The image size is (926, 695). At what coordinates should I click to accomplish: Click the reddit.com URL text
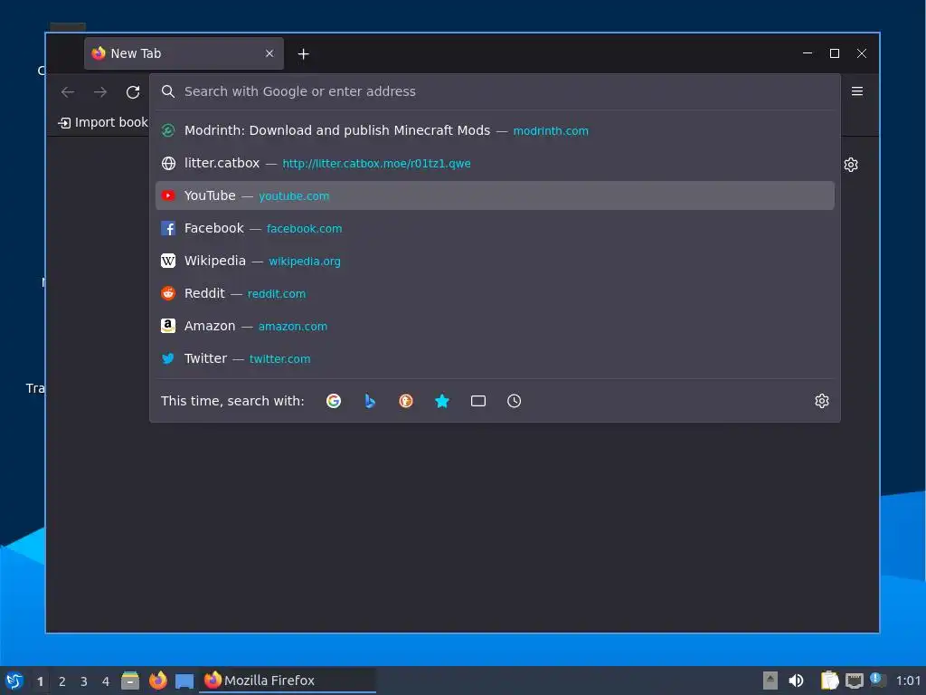277,294
